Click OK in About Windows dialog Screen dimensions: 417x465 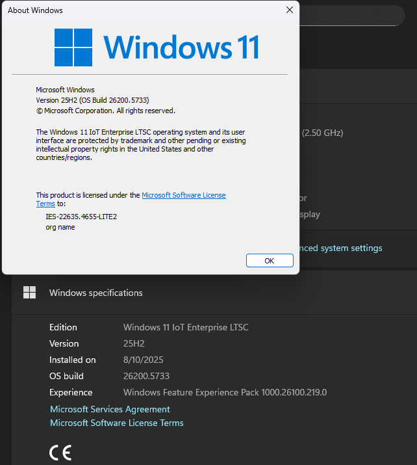[x=270, y=260]
